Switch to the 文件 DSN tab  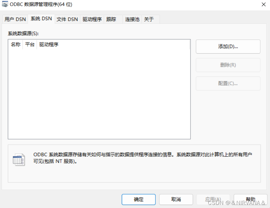[67, 19]
